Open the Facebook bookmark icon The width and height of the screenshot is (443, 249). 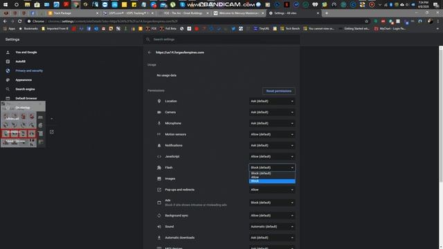click(89, 28)
